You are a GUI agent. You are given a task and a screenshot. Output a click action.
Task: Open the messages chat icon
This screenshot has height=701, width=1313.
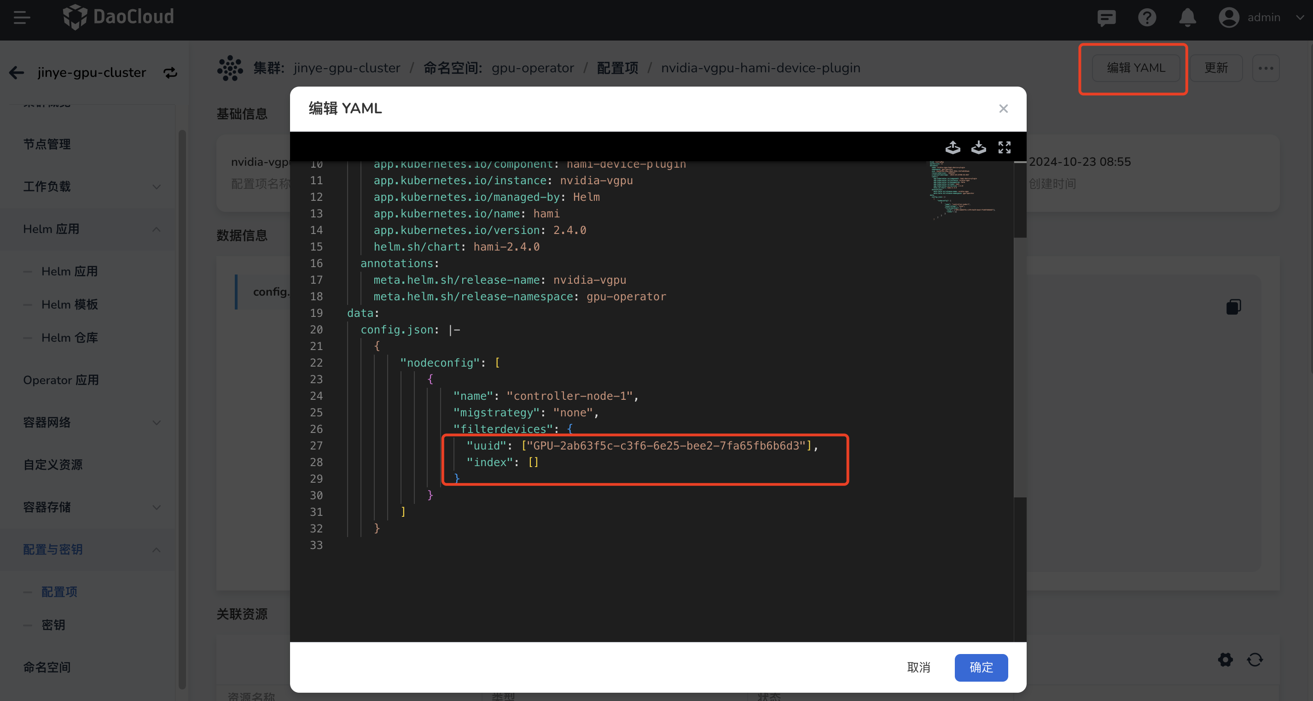(1106, 18)
